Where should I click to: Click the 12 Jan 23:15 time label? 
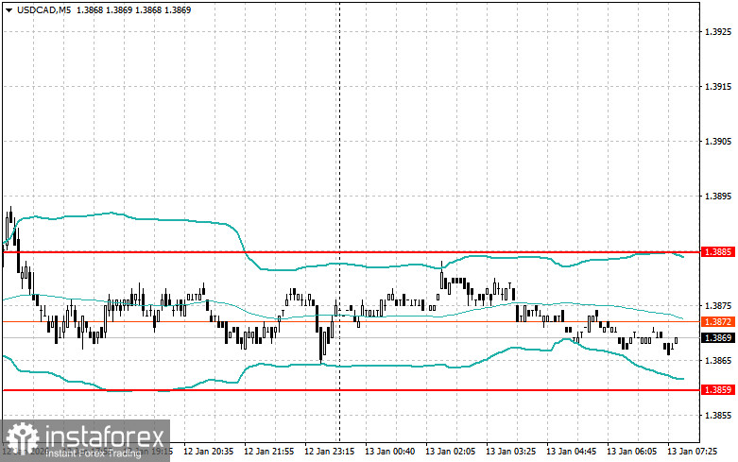point(330,452)
